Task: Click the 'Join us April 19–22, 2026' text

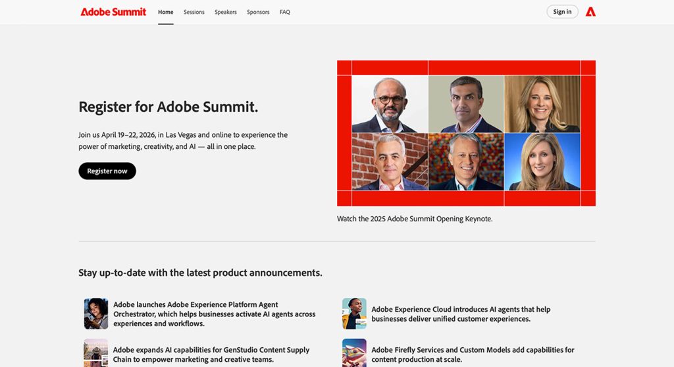Action: [183, 141]
